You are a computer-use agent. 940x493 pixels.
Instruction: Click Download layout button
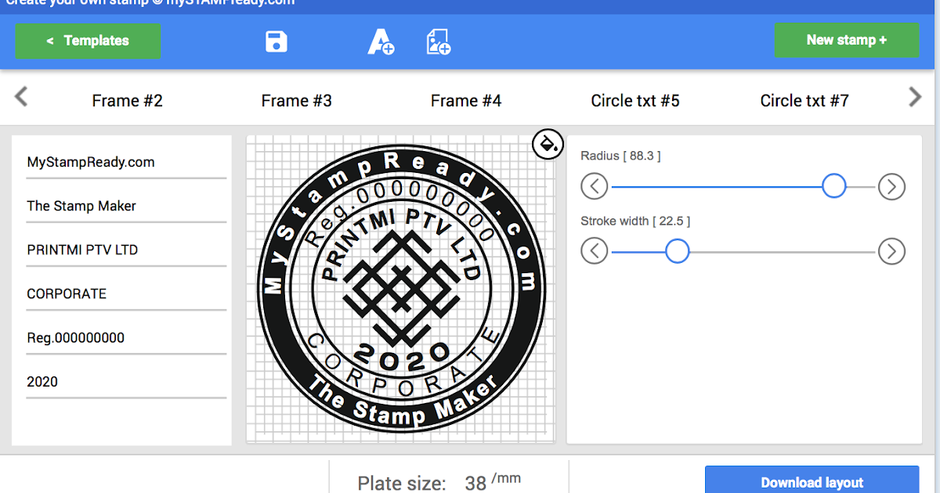tap(812, 480)
